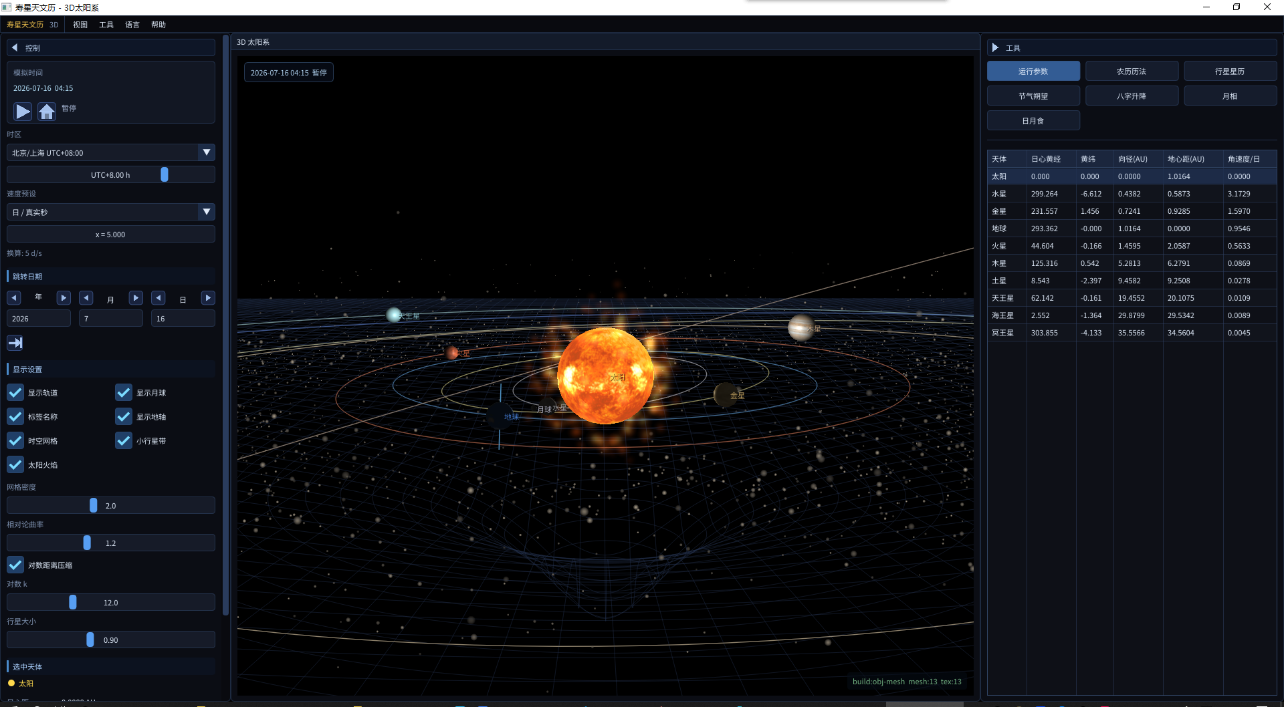Open the 工具 menu in menu bar
Screen dimensions: 1284x707
click(x=106, y=25)
